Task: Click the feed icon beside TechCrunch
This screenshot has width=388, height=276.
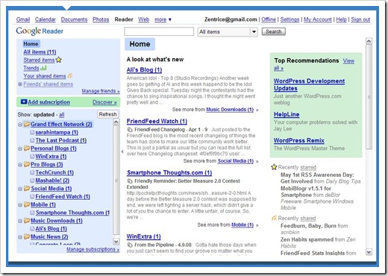Action: (x=32, y=172)
